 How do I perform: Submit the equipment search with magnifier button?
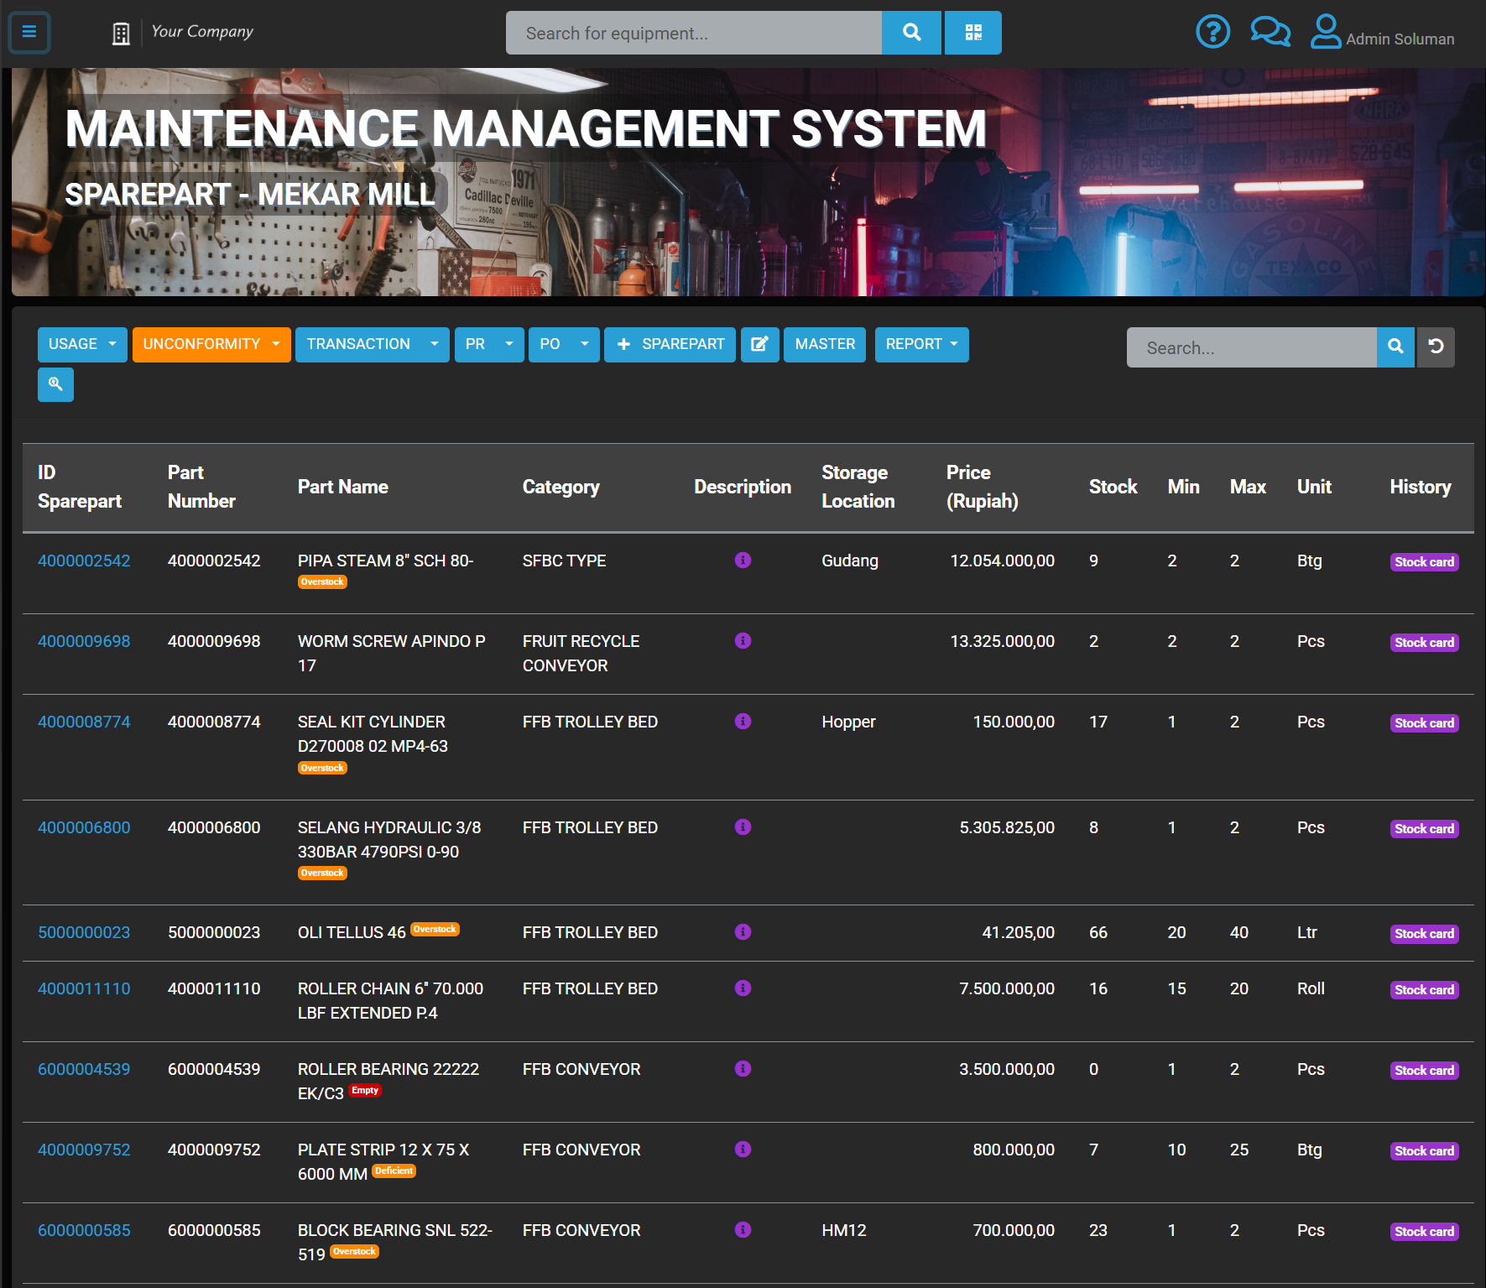911,33
